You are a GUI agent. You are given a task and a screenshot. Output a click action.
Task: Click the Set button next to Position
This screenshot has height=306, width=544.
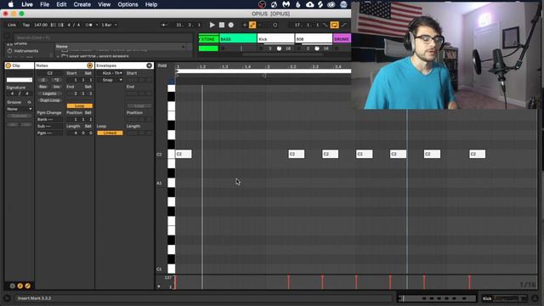pos(88,113)
